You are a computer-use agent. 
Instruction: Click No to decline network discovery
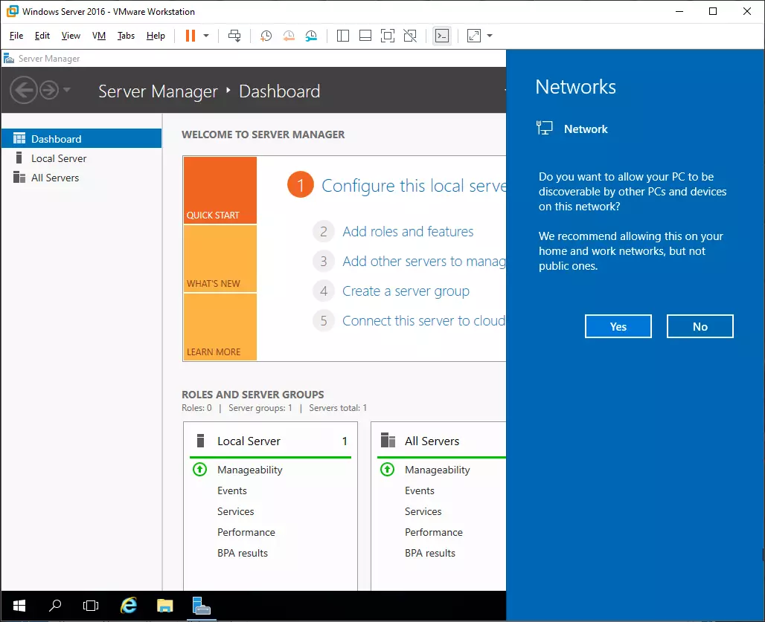(x=700, y=326)
